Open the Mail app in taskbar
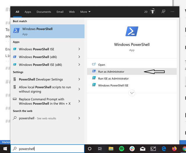 (143, 149)
